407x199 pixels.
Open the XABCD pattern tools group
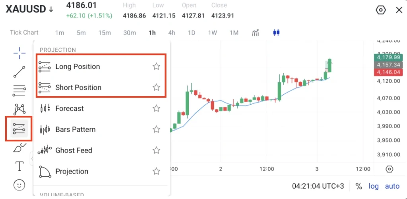pos(19,109)
